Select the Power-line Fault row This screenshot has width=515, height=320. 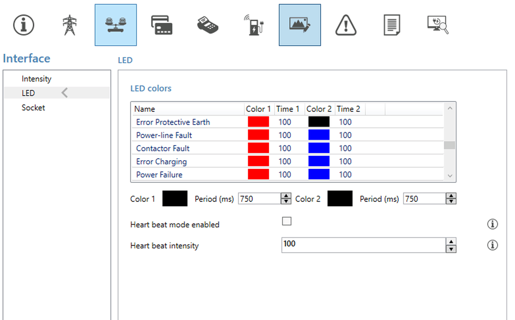[287, 135]
